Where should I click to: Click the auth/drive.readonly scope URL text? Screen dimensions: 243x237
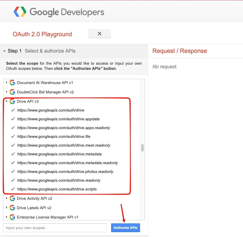[x=59, y=180]
